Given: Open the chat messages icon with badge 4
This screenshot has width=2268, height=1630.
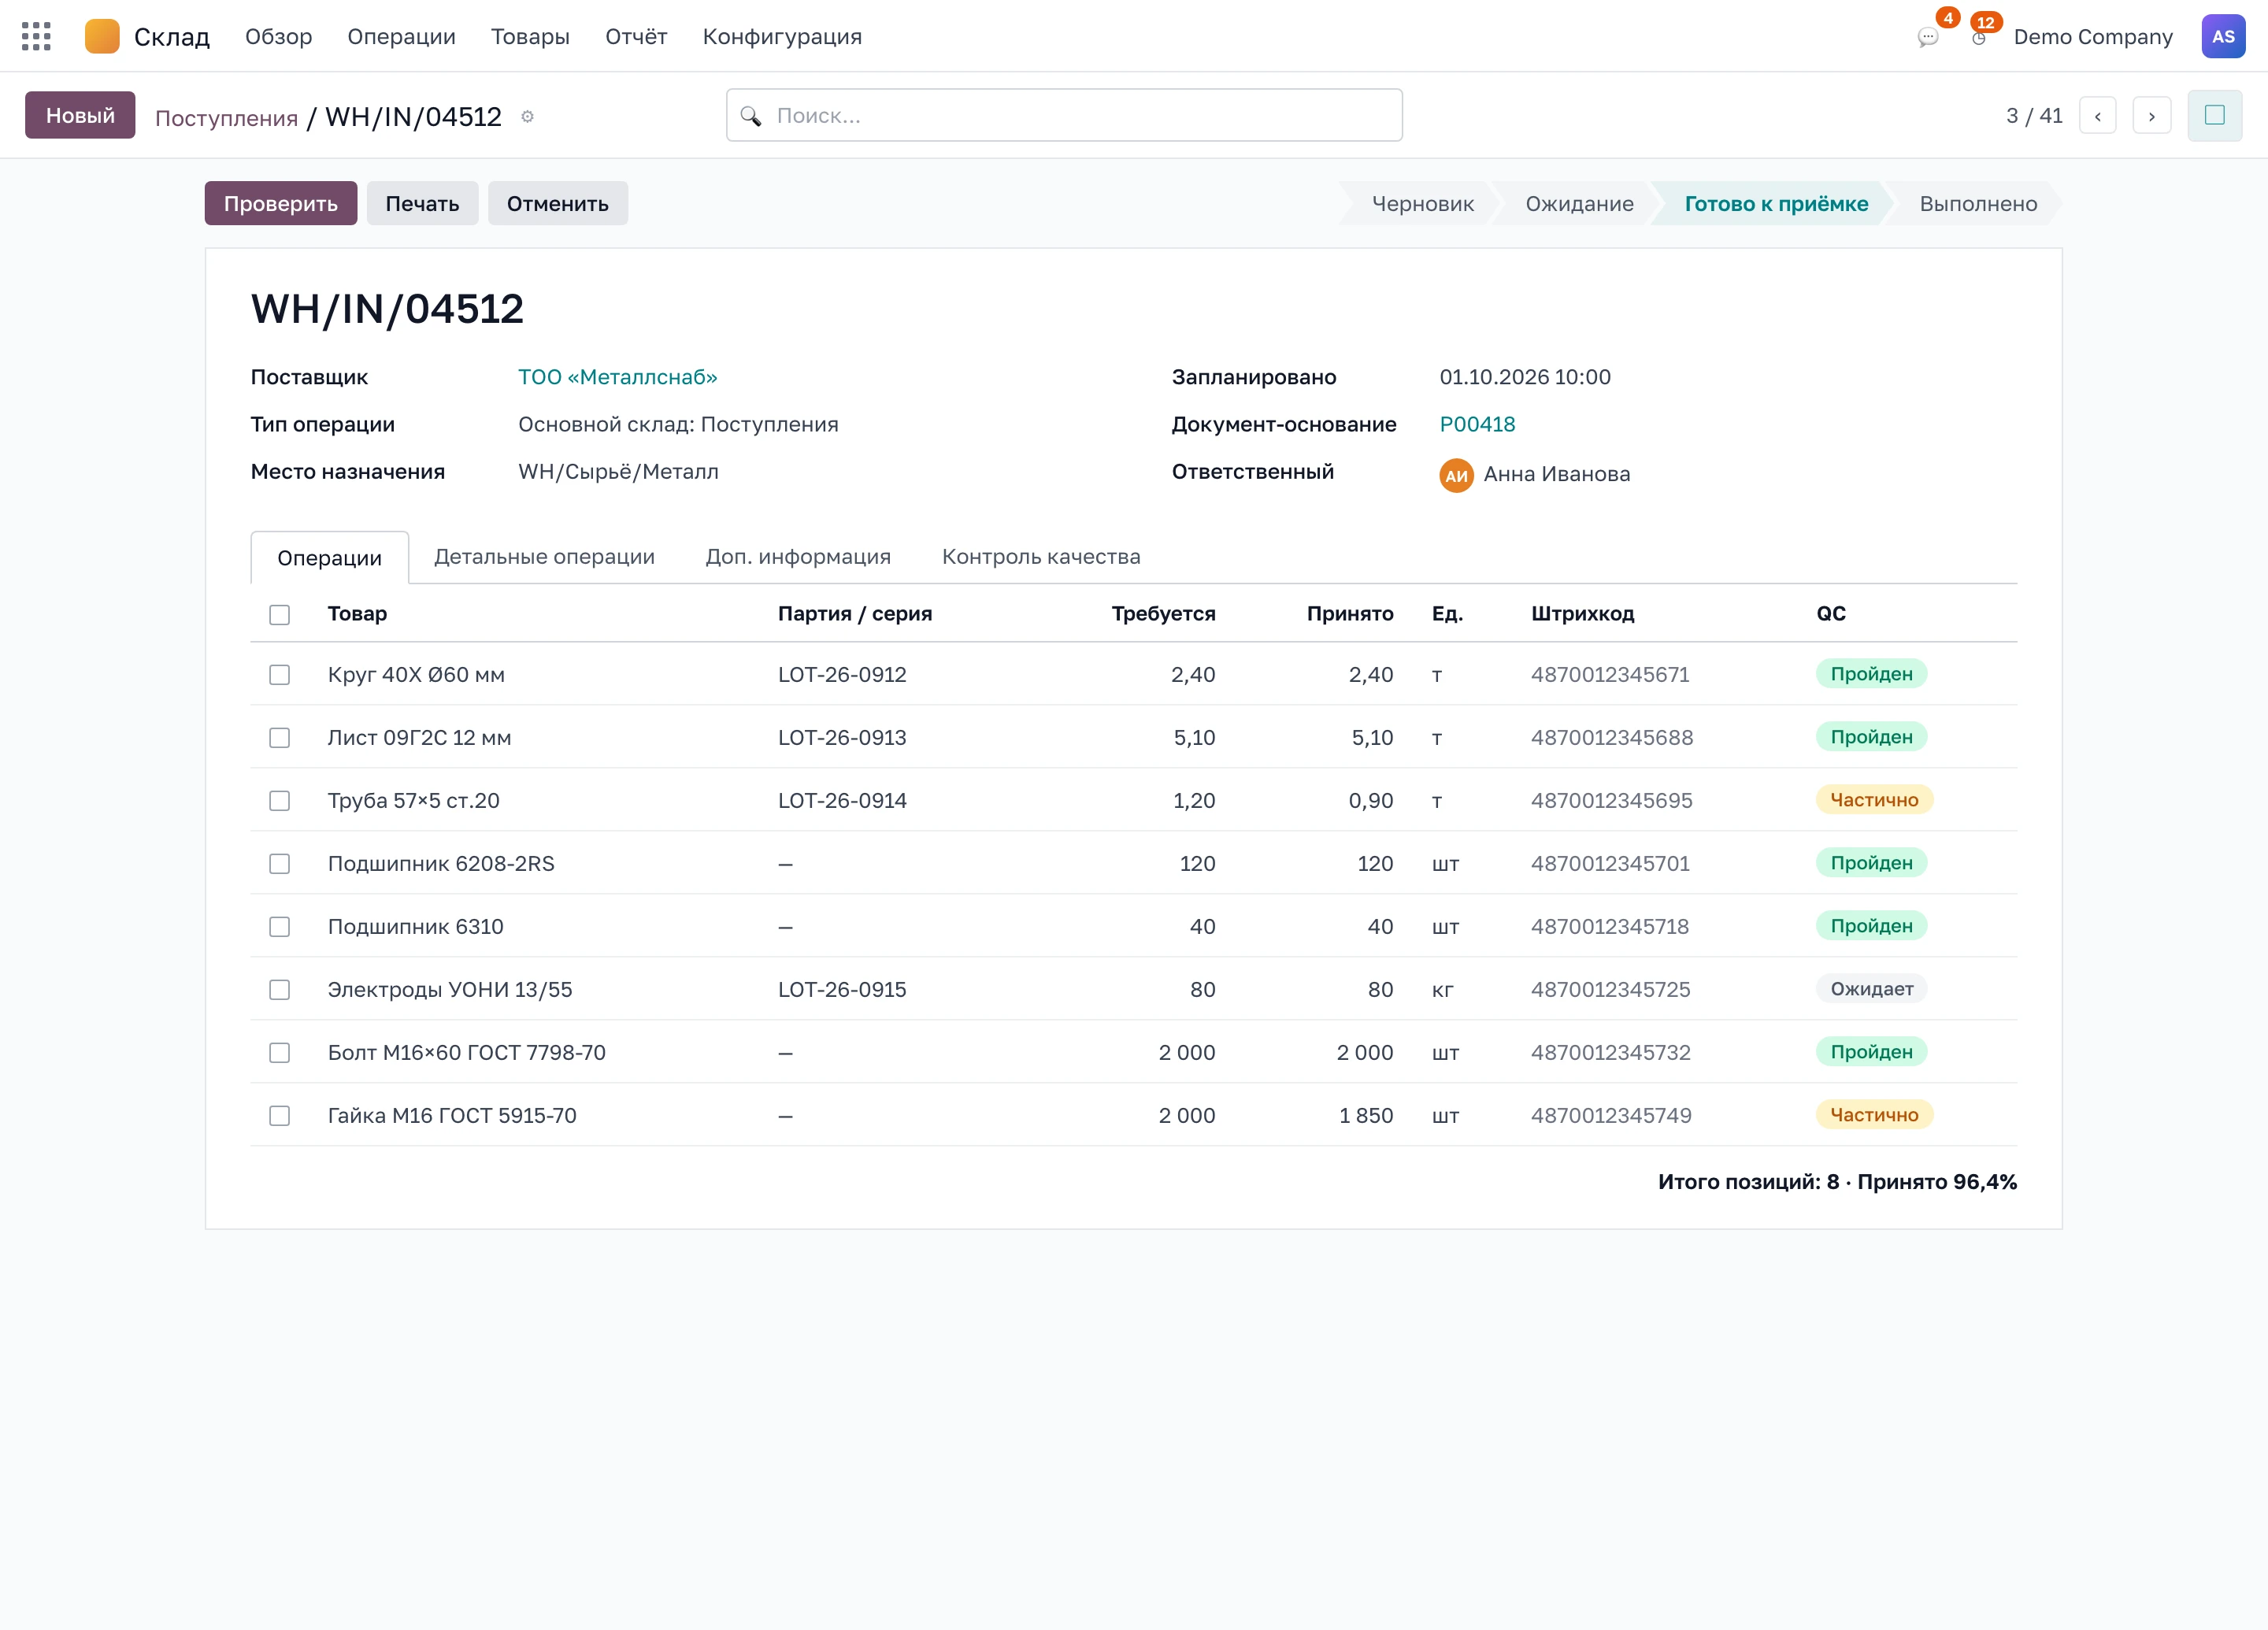Looking at the screenshot, I should click(x=1928, y=37).
